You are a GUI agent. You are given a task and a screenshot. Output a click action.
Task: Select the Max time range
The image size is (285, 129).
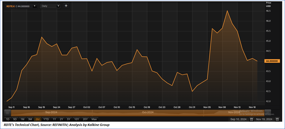coord(94,119)
